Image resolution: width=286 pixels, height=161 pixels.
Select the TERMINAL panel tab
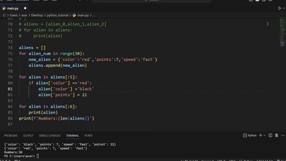(72, 136)
